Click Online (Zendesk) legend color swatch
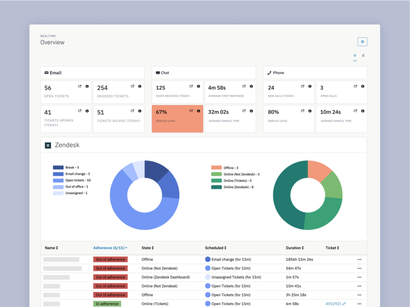This screenshot has width=410, height=307. coord(216,187)
